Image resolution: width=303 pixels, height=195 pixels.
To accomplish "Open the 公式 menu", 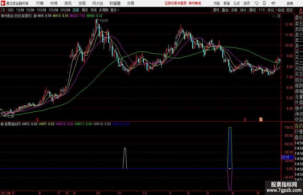I will (236, 3).
